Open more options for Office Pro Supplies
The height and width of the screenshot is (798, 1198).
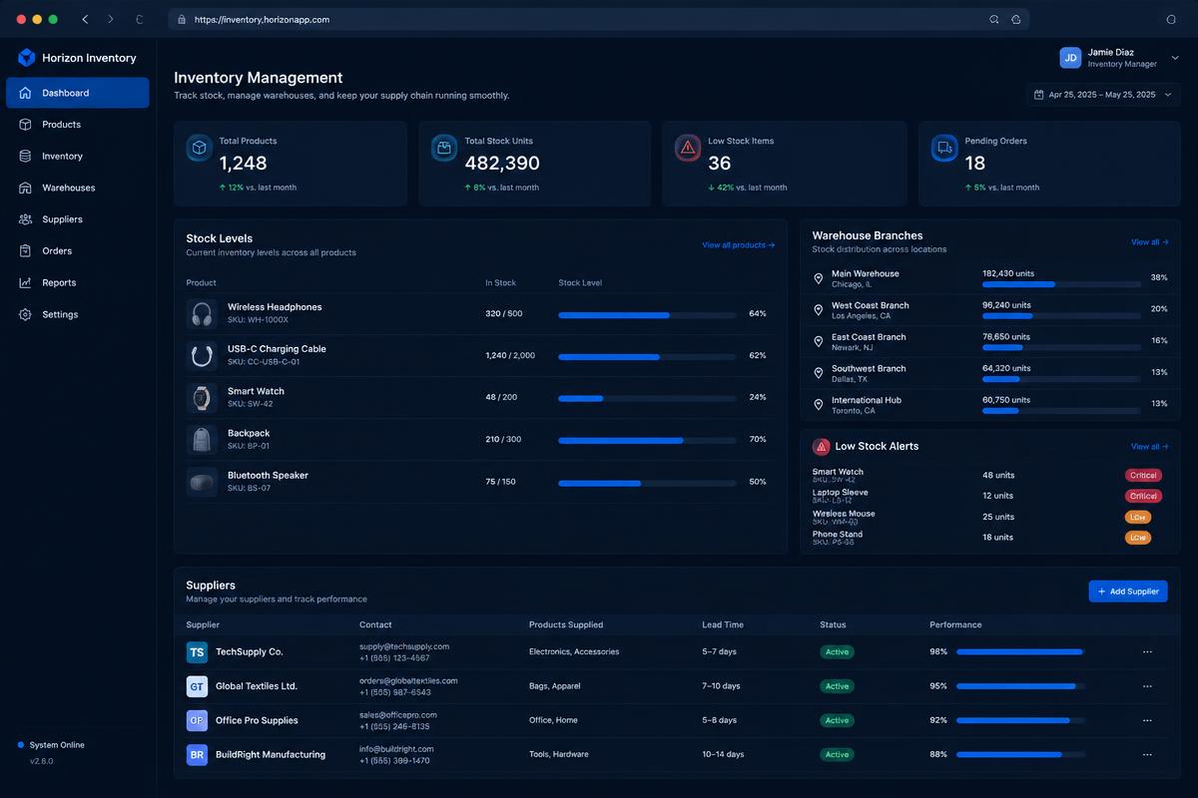pos(1147,720)
